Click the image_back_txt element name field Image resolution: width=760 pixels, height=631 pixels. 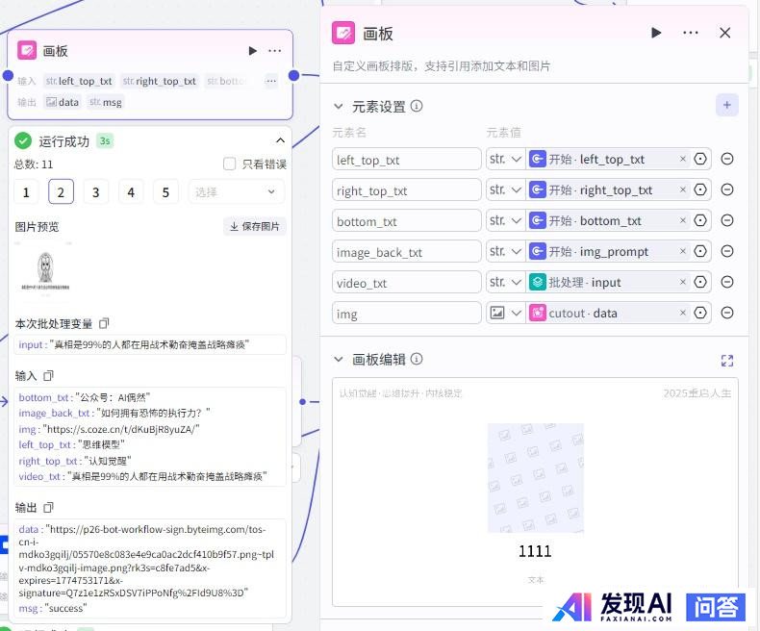(x=406, y=252)
